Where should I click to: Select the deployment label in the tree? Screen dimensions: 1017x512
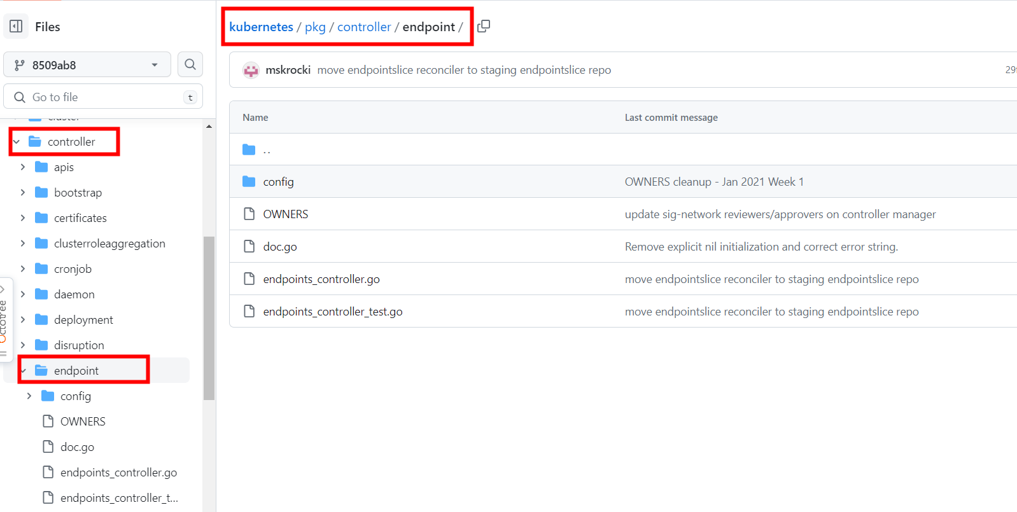click(x=83, y=319)
